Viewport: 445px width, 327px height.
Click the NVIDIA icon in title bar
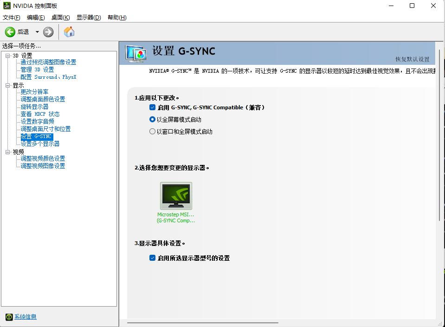coord(6,6)
